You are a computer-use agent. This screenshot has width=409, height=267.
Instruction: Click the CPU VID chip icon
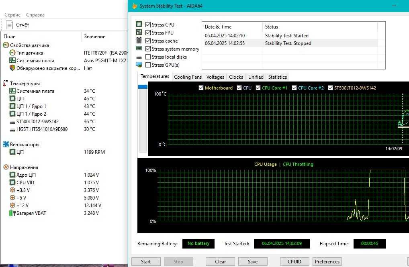click(12, 182)
